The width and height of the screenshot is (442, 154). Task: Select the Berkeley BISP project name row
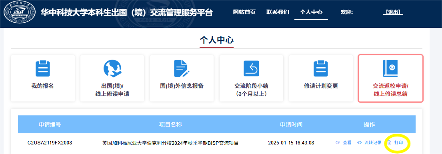pos(170,143)
